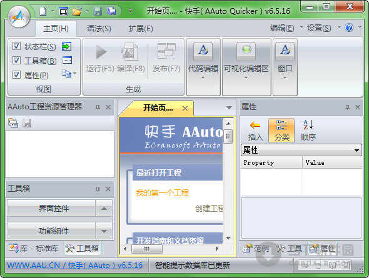This screenshot has width=369, height=278.
Task: Open the 代码编辑 code editing button
Action: (203, 67)
